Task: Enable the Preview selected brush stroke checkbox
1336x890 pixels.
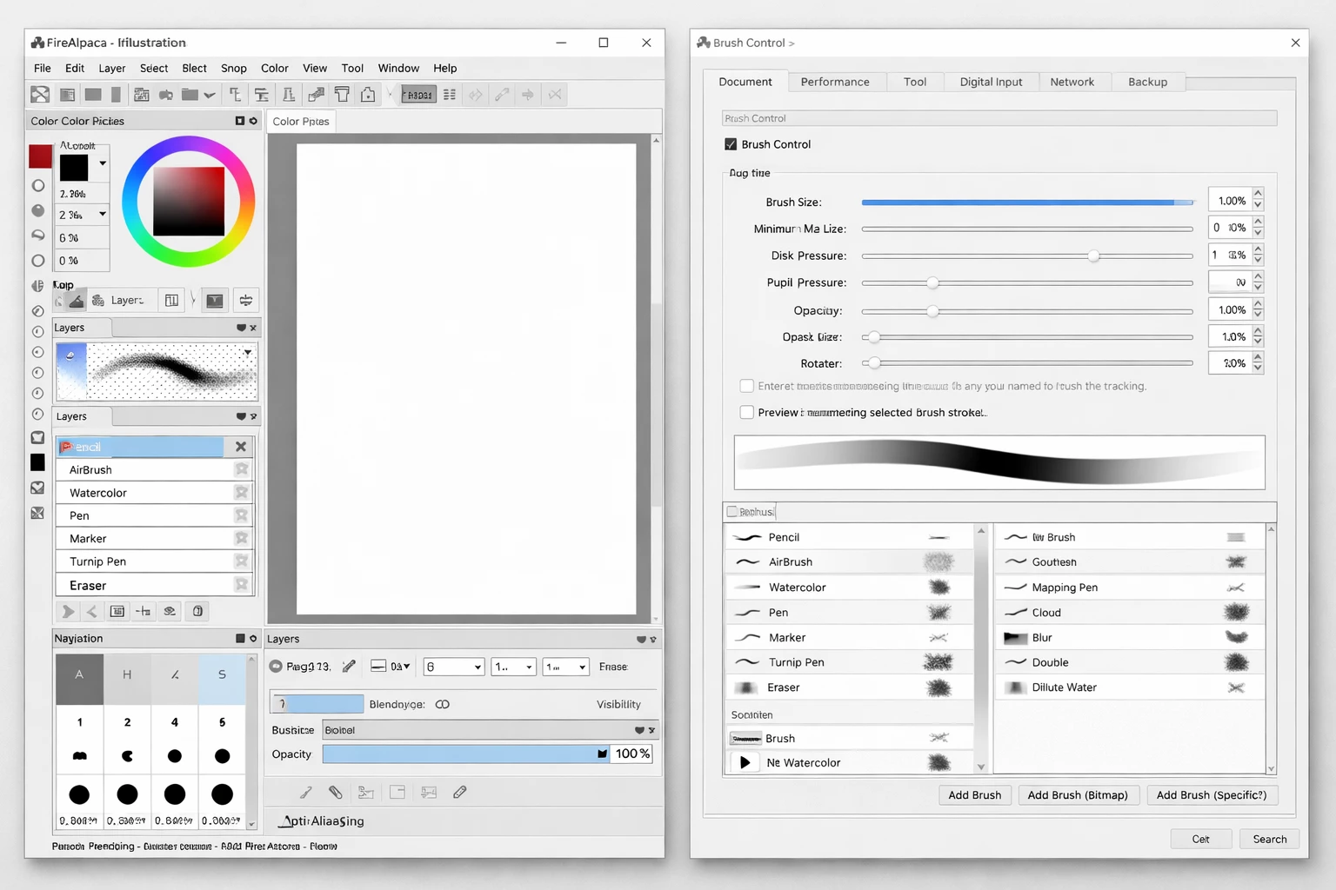Action: 746,412
